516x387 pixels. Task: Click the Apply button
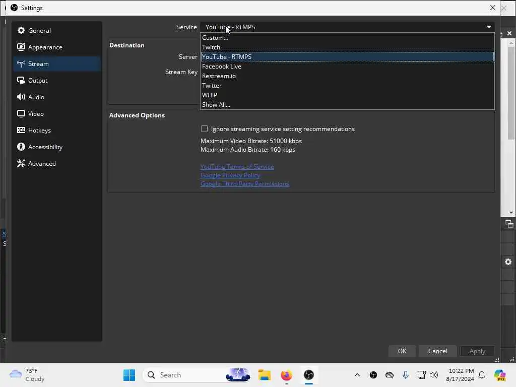pos(477,351)
